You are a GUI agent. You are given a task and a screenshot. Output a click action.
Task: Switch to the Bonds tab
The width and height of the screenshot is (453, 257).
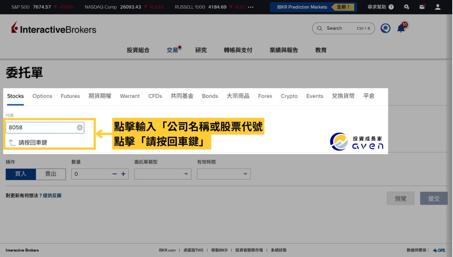[210, 96]
